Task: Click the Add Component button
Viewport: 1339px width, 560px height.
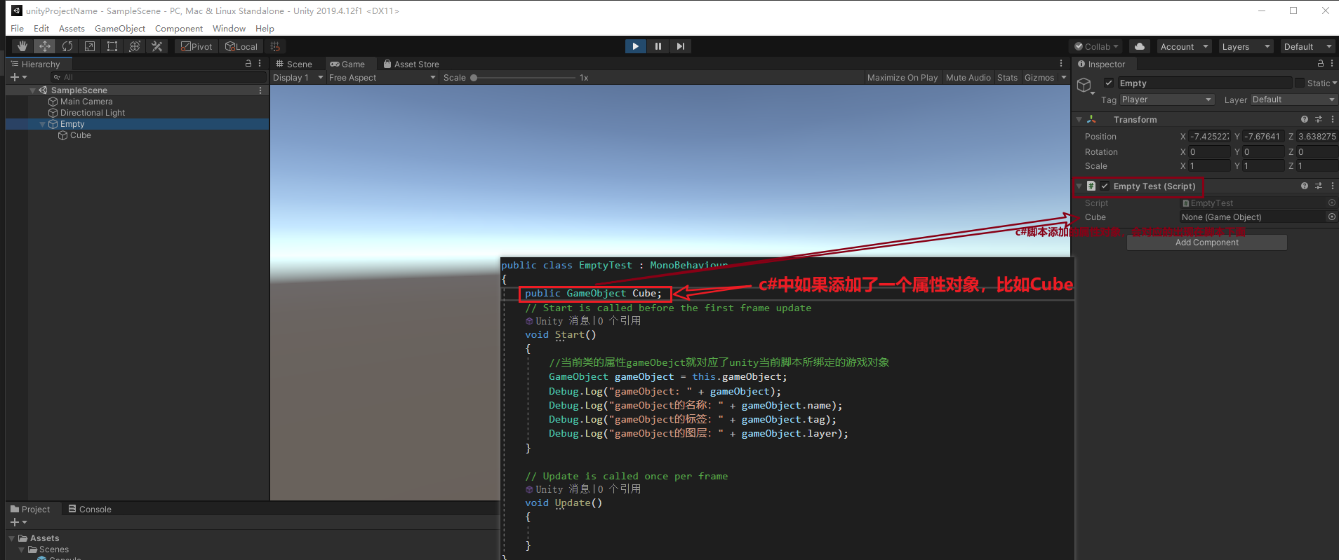Action: (x=1206, y=243)
